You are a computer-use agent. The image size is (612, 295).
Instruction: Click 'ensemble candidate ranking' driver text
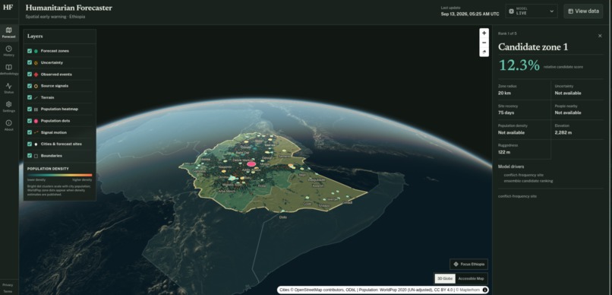528,181
